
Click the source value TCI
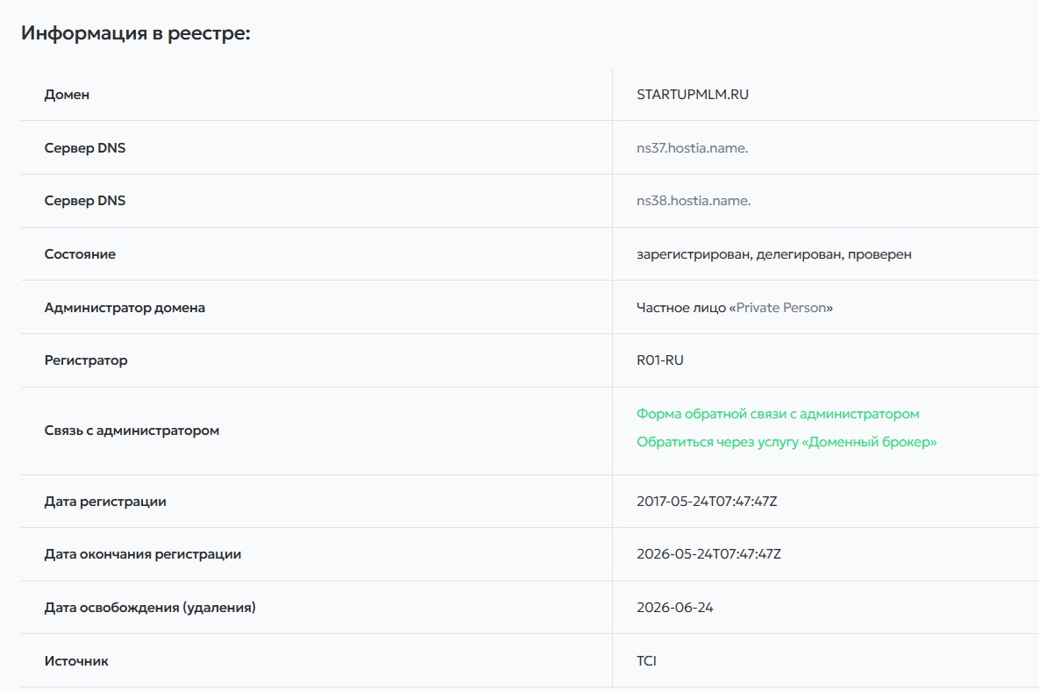point(647,661)
